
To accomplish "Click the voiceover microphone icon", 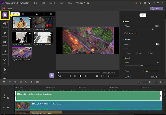I will tap(32, 82).
